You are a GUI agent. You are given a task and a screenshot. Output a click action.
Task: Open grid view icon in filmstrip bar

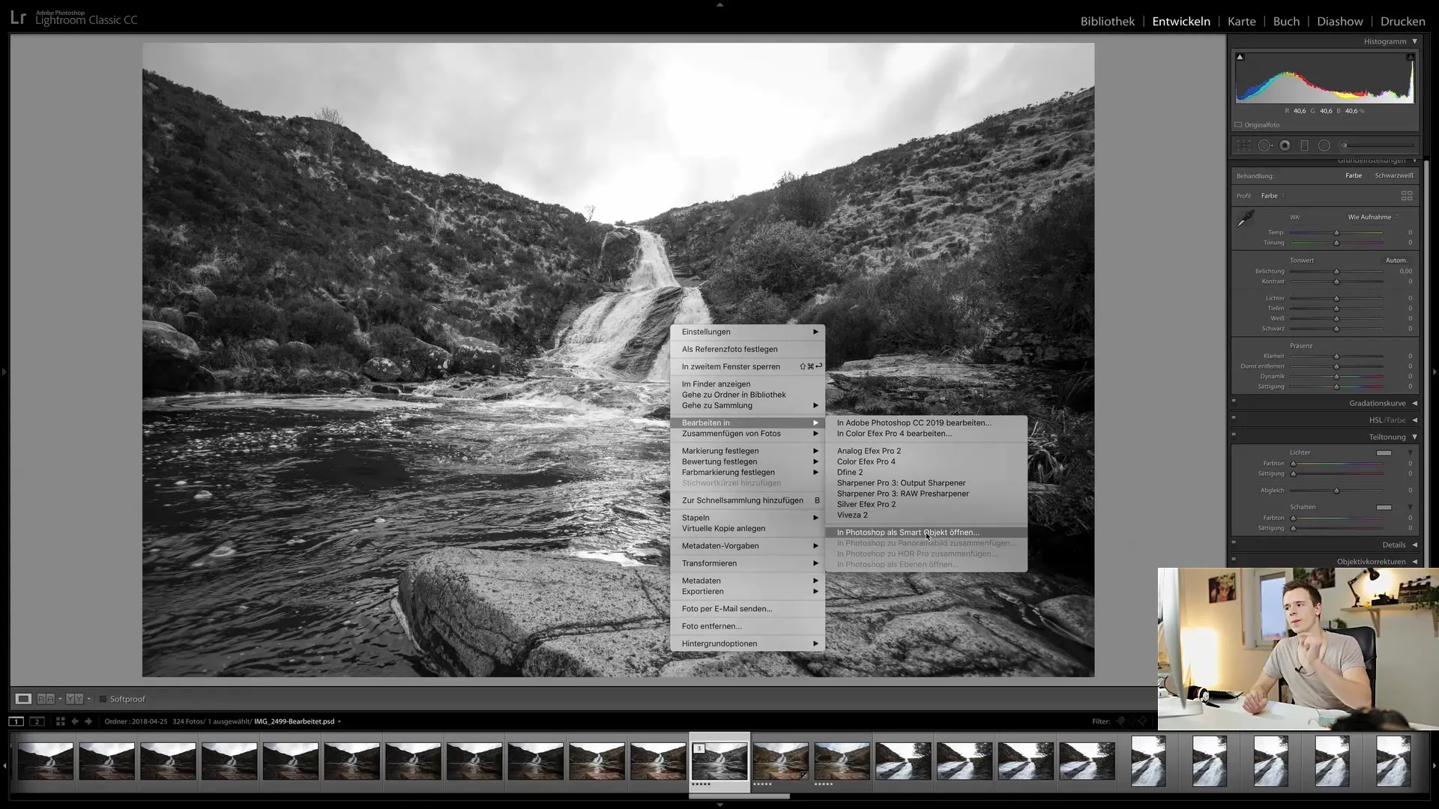(x=60, y=721)
